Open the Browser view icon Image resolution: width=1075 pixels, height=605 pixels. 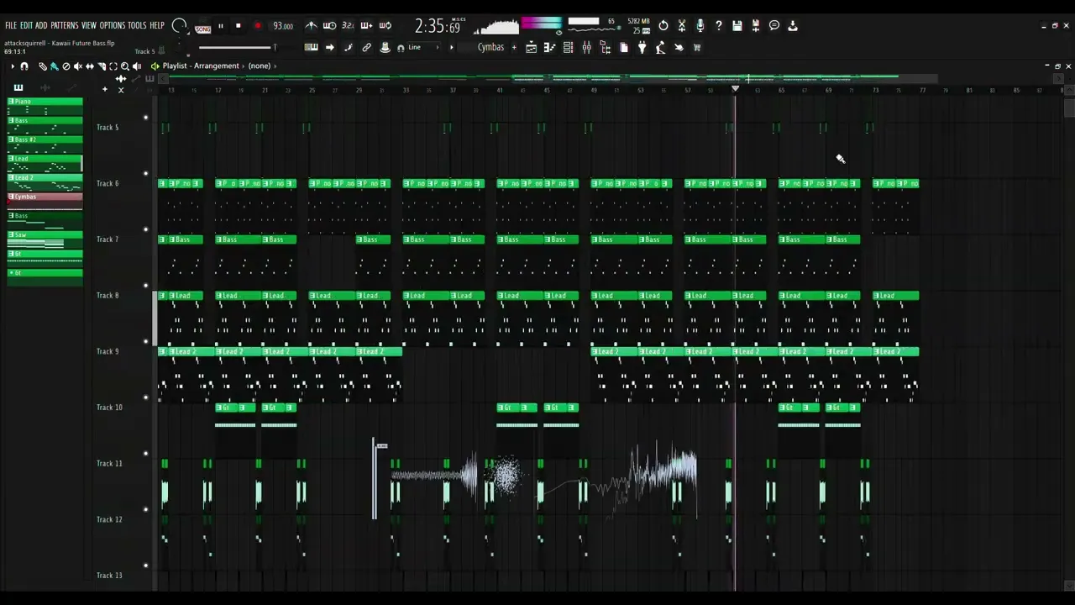pos(605,48)
